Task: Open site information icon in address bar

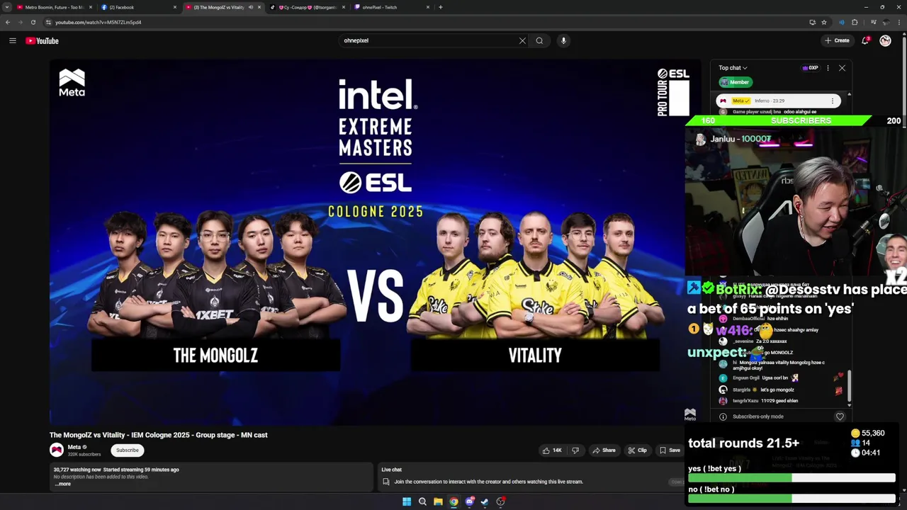Action: pos(48,22)
